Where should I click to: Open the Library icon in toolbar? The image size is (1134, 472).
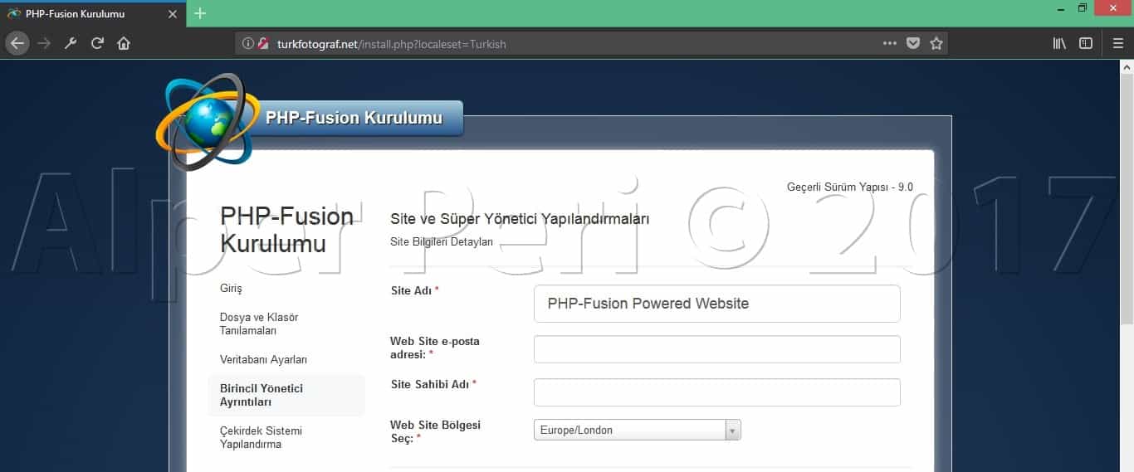click(x=1059, y=43)
